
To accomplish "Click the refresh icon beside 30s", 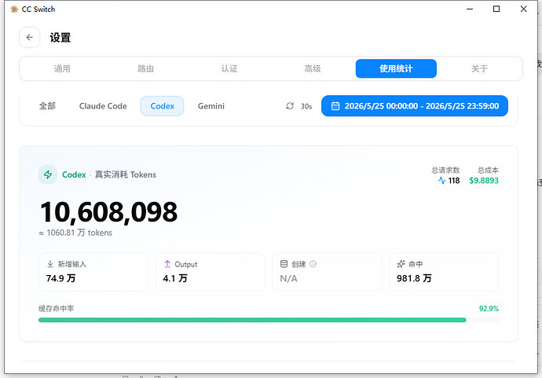I will [x=290, y=106].
